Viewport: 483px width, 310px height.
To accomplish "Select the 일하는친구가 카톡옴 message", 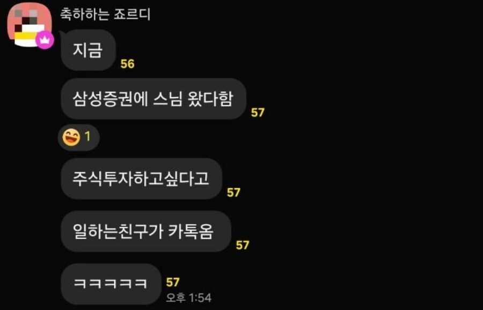I will pyautogui.click(x=146, y=231).
